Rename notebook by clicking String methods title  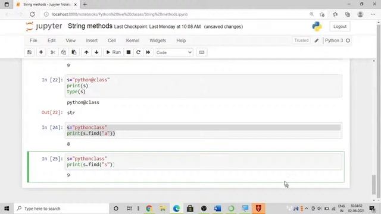(90, 26)
